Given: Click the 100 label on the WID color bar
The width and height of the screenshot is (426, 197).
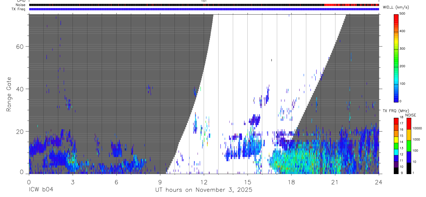Looking at the screenshot, I should (x=402, y=84).
